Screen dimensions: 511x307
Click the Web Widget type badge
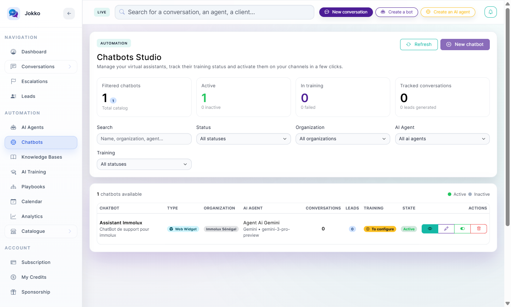183,229
